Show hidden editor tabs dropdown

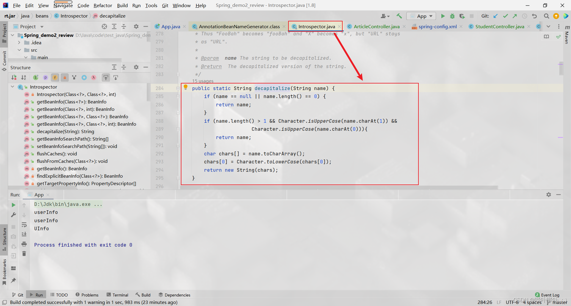(x=548, y=26)
